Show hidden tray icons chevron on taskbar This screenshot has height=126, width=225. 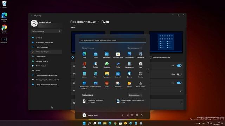coord(197,123)
